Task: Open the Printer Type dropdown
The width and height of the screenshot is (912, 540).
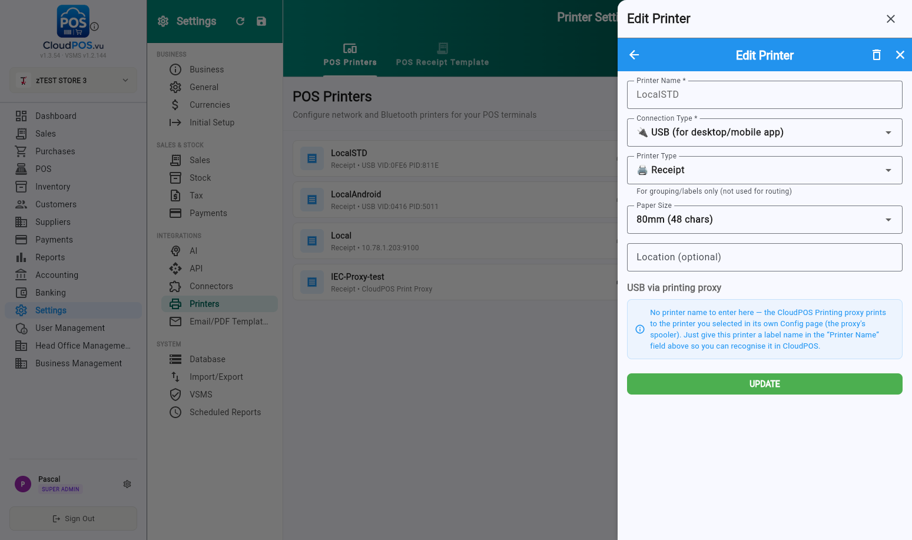Action: click(x=764, y=170)
